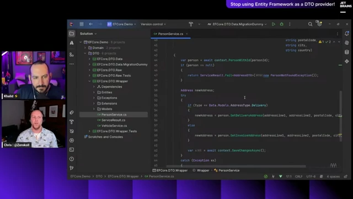Viewport: 353px width, 199px height.
Task: Open build options dropdown arrow
Action: click(199, 24)
